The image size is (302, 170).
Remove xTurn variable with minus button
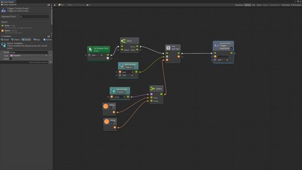(50, 56)
